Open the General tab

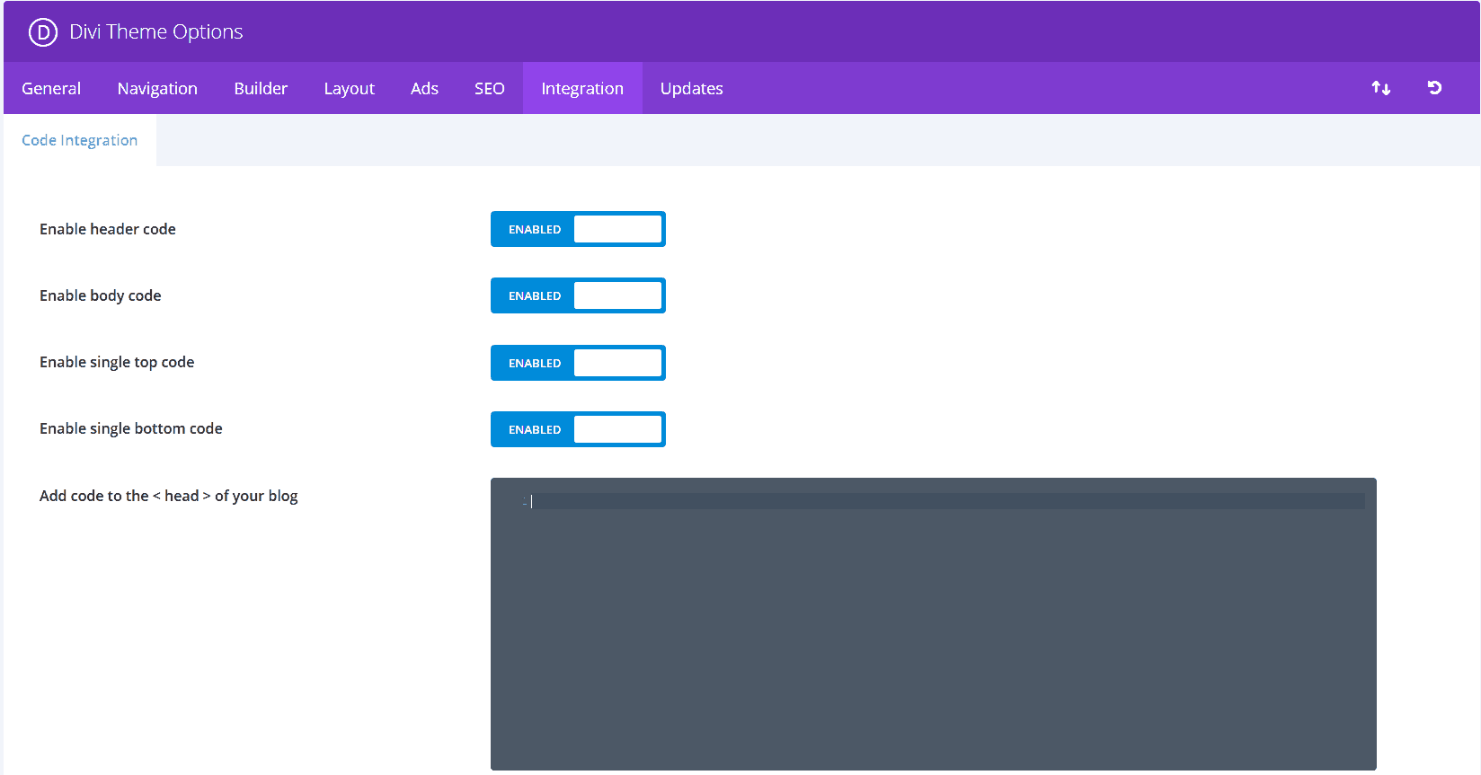(x=51, y=88)
